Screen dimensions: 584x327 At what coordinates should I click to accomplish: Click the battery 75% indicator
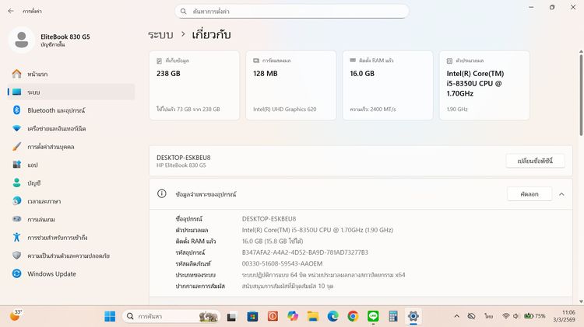tap(534, 316)
